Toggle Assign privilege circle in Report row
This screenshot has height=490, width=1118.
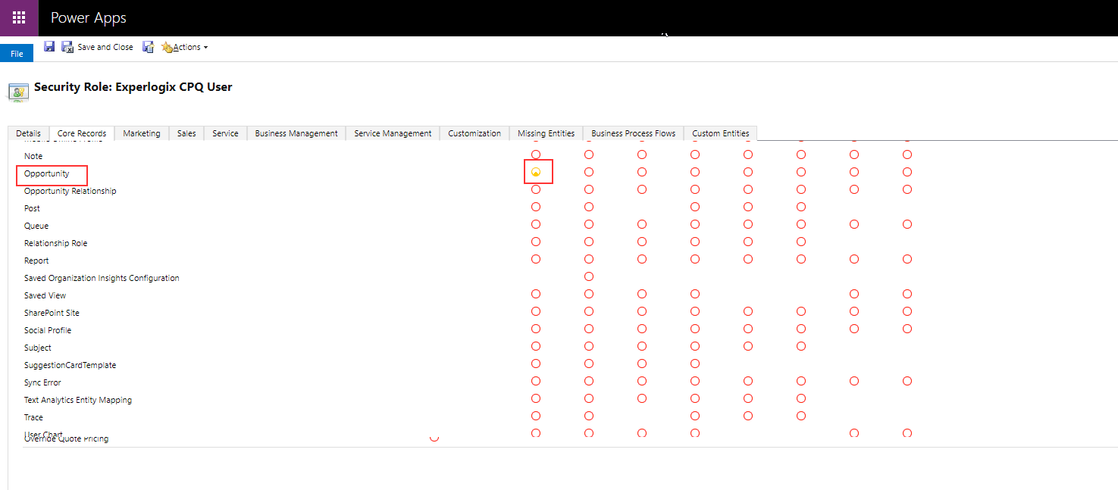[x=854, y=259]
